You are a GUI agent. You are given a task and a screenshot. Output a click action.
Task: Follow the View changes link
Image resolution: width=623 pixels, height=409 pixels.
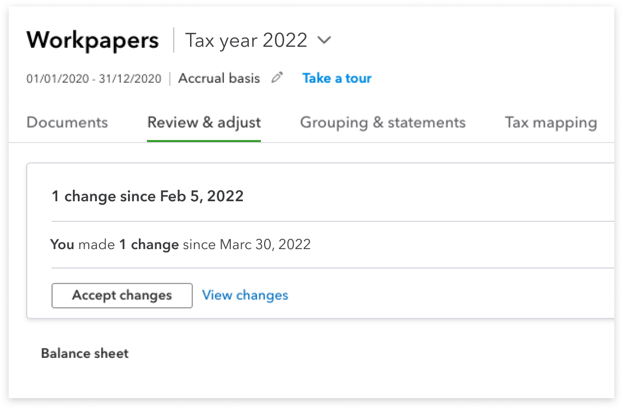tap(245, 295)
